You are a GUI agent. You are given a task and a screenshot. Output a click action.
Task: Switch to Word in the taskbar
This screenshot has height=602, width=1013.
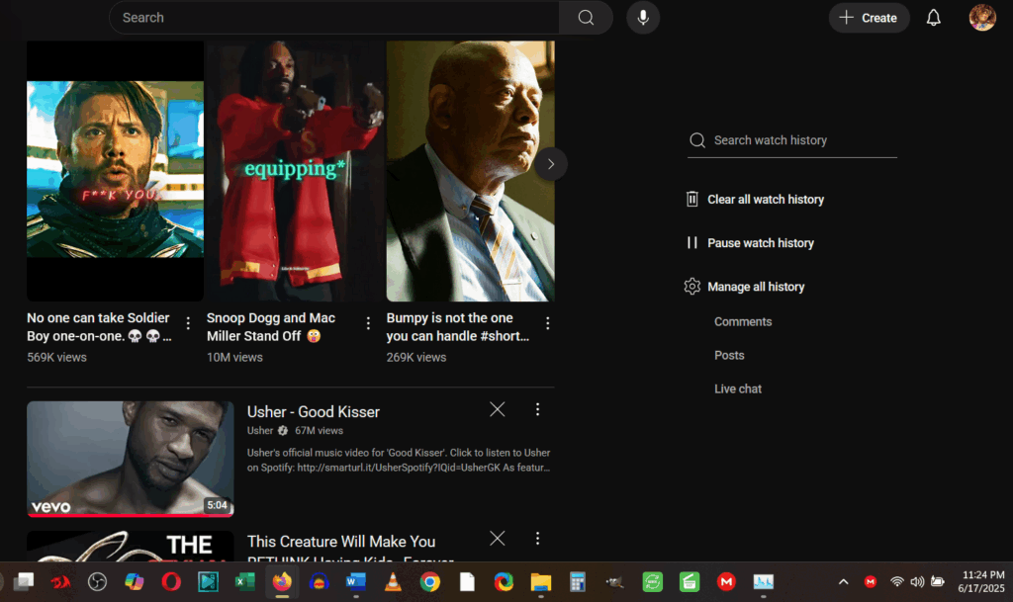(355, 582)
